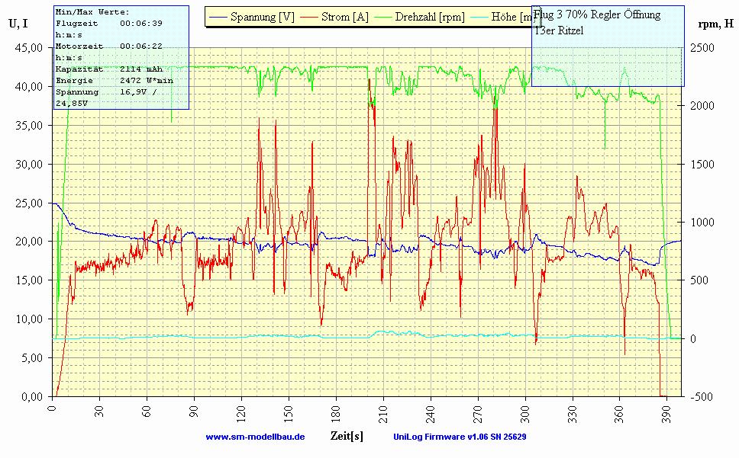Click the -500 value on right axis
Screen dimensions: 739x458
(703, 396)
